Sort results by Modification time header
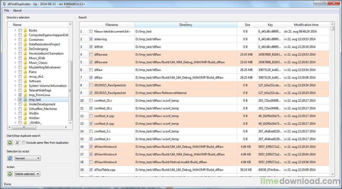Viewport: 342px width, 189px height. (306, 25)
